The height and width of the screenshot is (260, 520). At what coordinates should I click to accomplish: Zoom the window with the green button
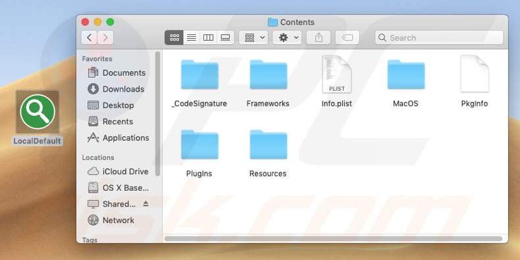(110, 22)
